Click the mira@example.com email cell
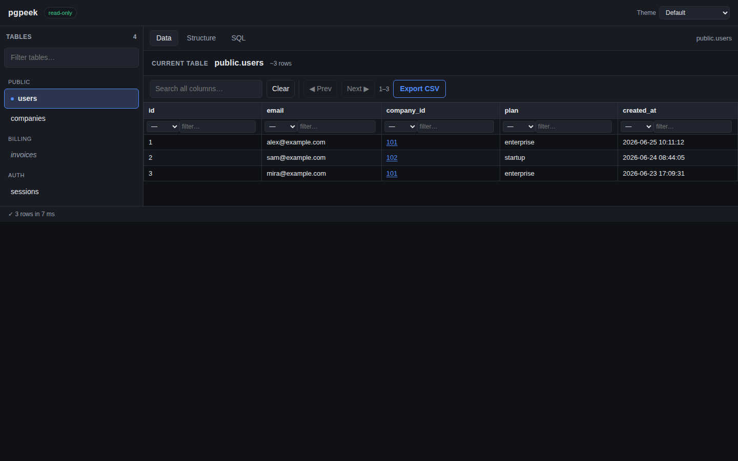This screenshot has height=461, width=738. click(x=321, y=174)
